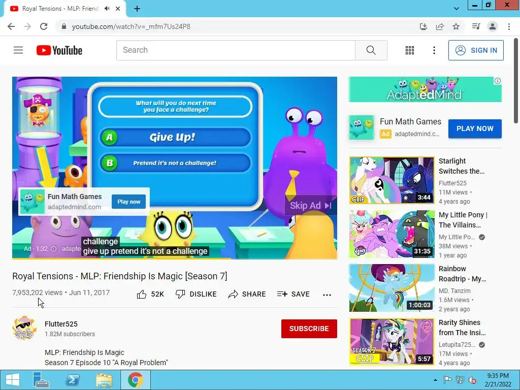The width and height of the screenshot is (520, 390).
Task: Click PLAY NOW in sidebar ad
Action: 475,128
